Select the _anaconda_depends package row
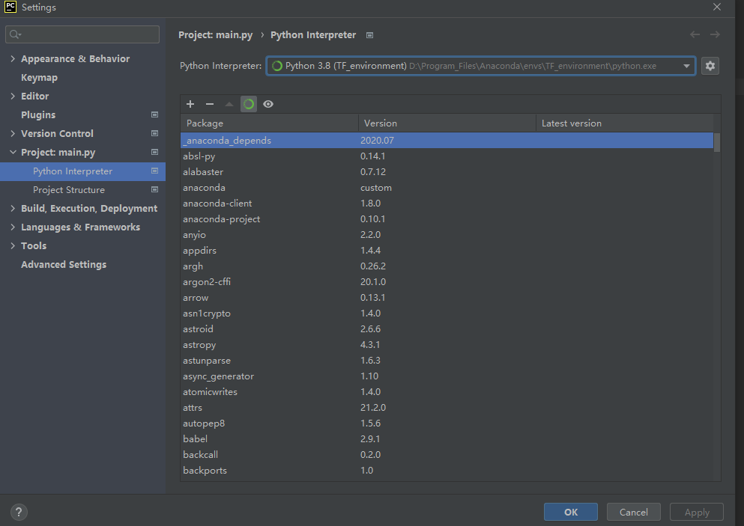Image resolution: width=744 pixels, height=526 pixels. 447,140
